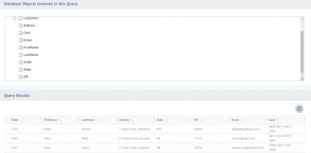Collapse the customers table tree node
Viewport: 311px width, 153px height.
14,19
